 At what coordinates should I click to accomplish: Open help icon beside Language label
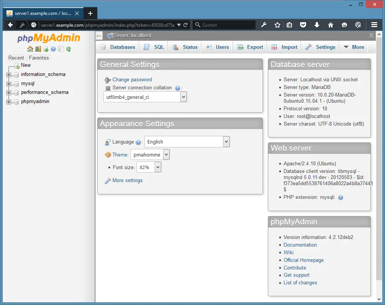click(x=138, y=142)
